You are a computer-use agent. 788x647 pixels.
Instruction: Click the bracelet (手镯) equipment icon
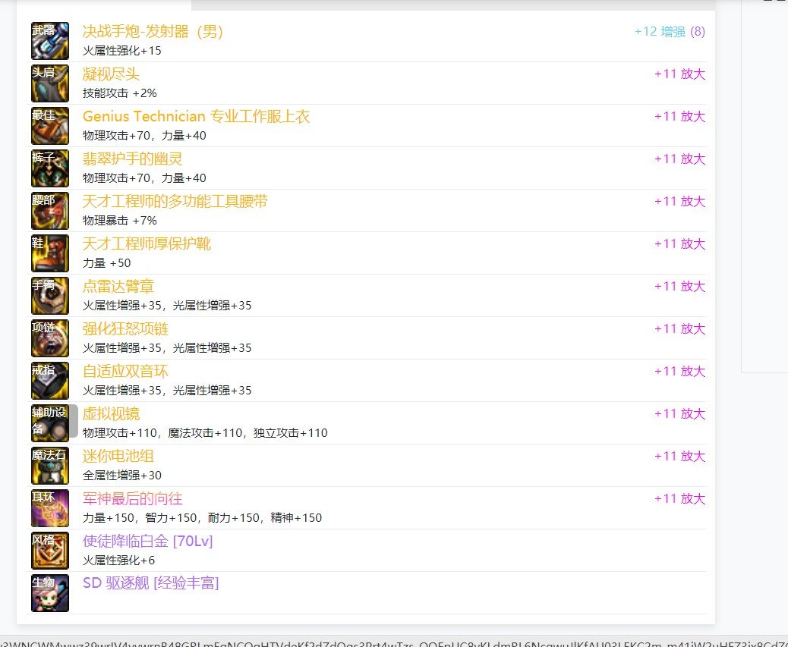pos(50,296)
